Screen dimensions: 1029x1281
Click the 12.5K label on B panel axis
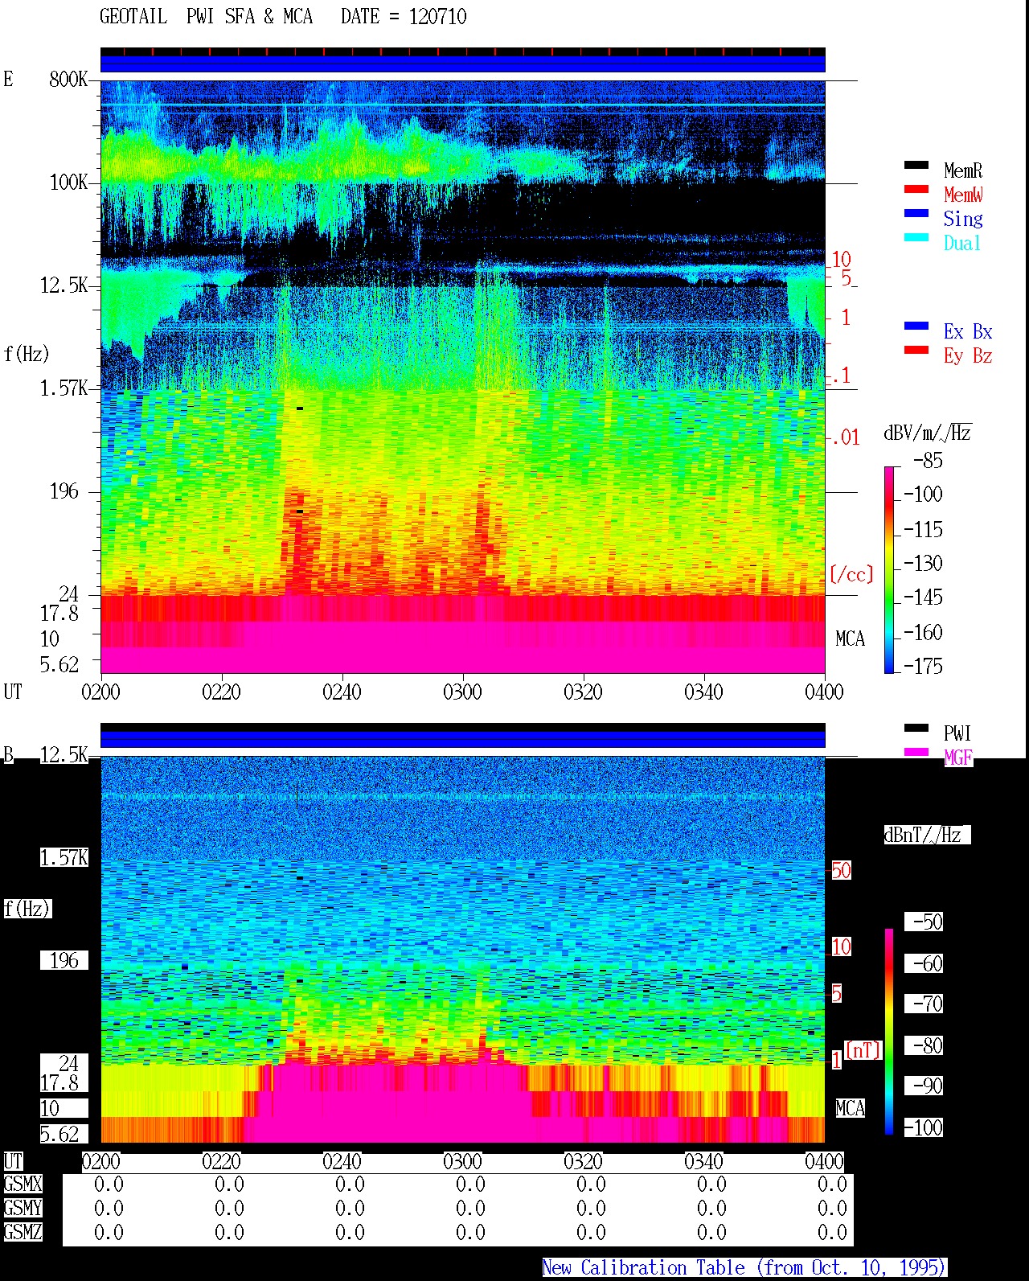64,755
